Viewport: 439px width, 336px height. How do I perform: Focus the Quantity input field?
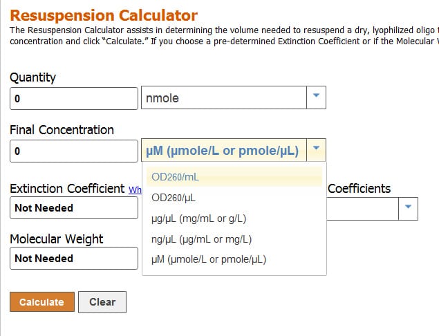tap(74, 98)
